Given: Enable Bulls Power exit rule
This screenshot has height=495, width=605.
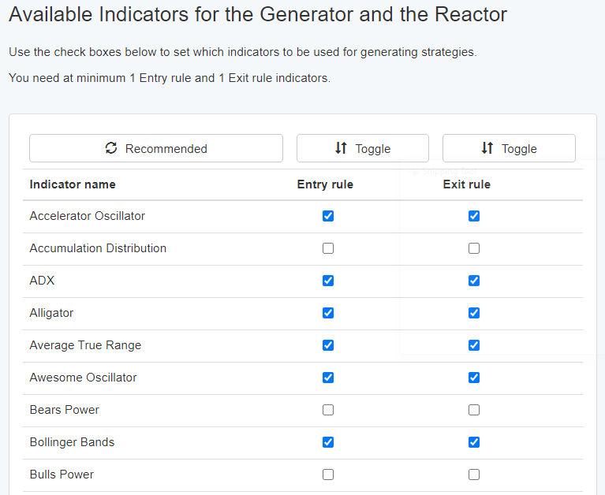Looking at the screenshot, I should coord(474,475).
